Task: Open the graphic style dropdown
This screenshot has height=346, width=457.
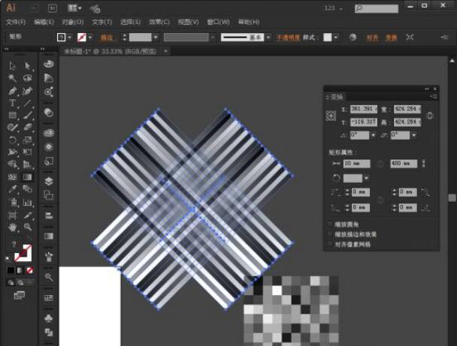Action: click(x=336, y=38)
